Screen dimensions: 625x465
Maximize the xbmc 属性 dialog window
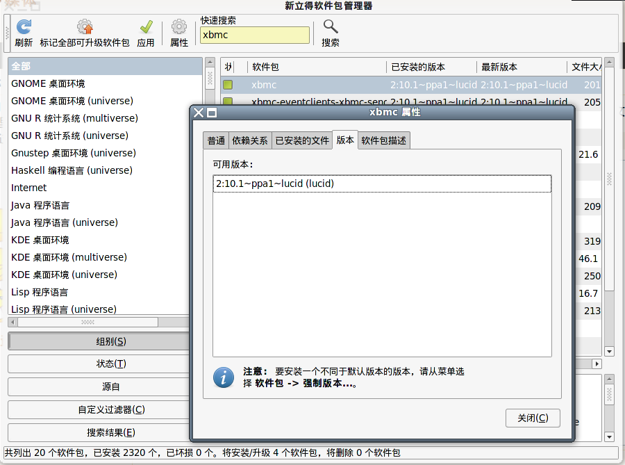coord(212,113)
